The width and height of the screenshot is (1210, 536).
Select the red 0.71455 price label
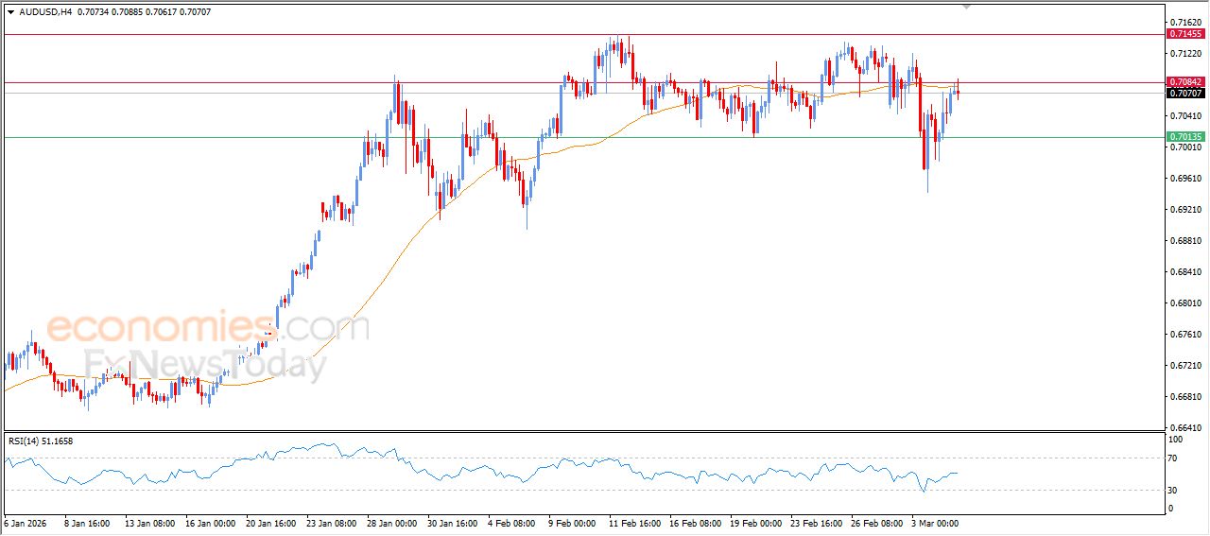[x=1185, y=34]
